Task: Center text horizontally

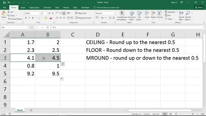Action: click(61, 18)
